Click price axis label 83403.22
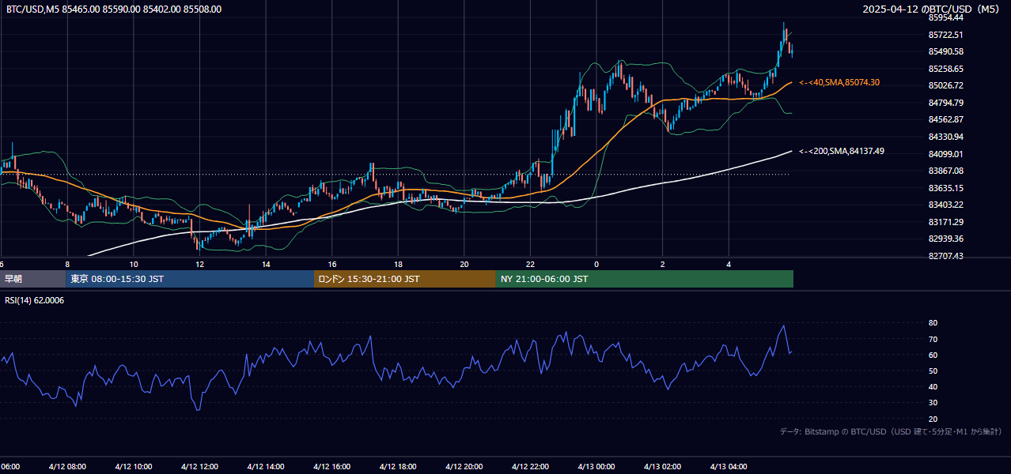The width and height of the screenshot is (1011, 474). [x=945, y=205]
